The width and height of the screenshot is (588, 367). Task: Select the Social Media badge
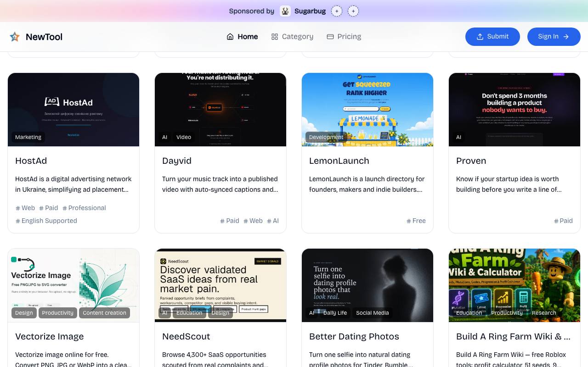373,313
